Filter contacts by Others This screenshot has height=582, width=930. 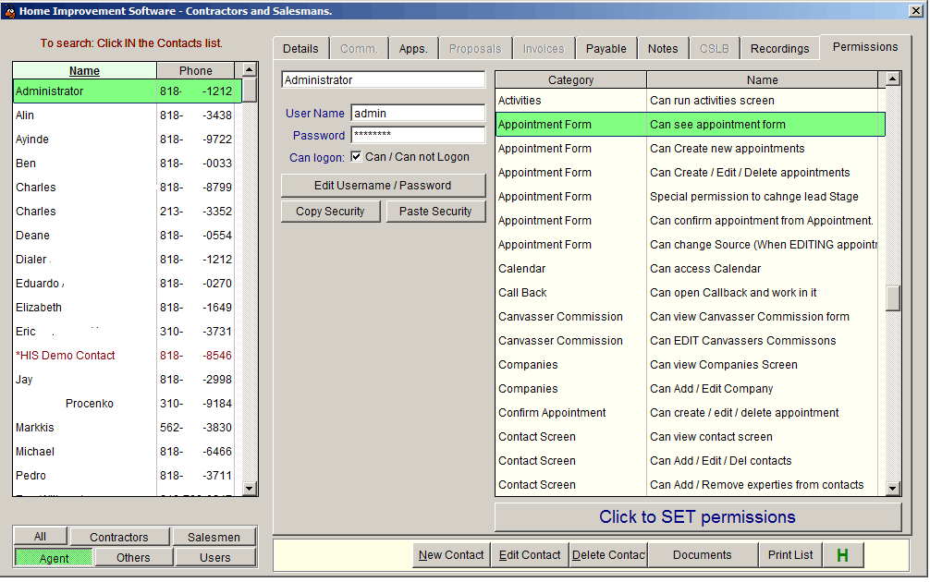pyautogui.click(x=133, y=558)
